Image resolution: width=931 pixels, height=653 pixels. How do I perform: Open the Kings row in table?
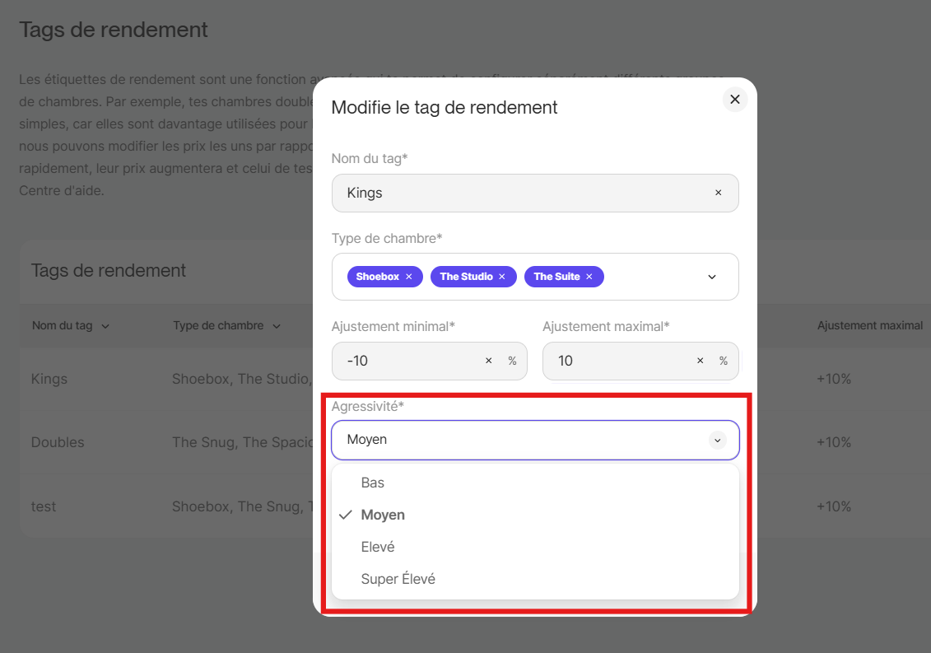(x=49, y=379)
